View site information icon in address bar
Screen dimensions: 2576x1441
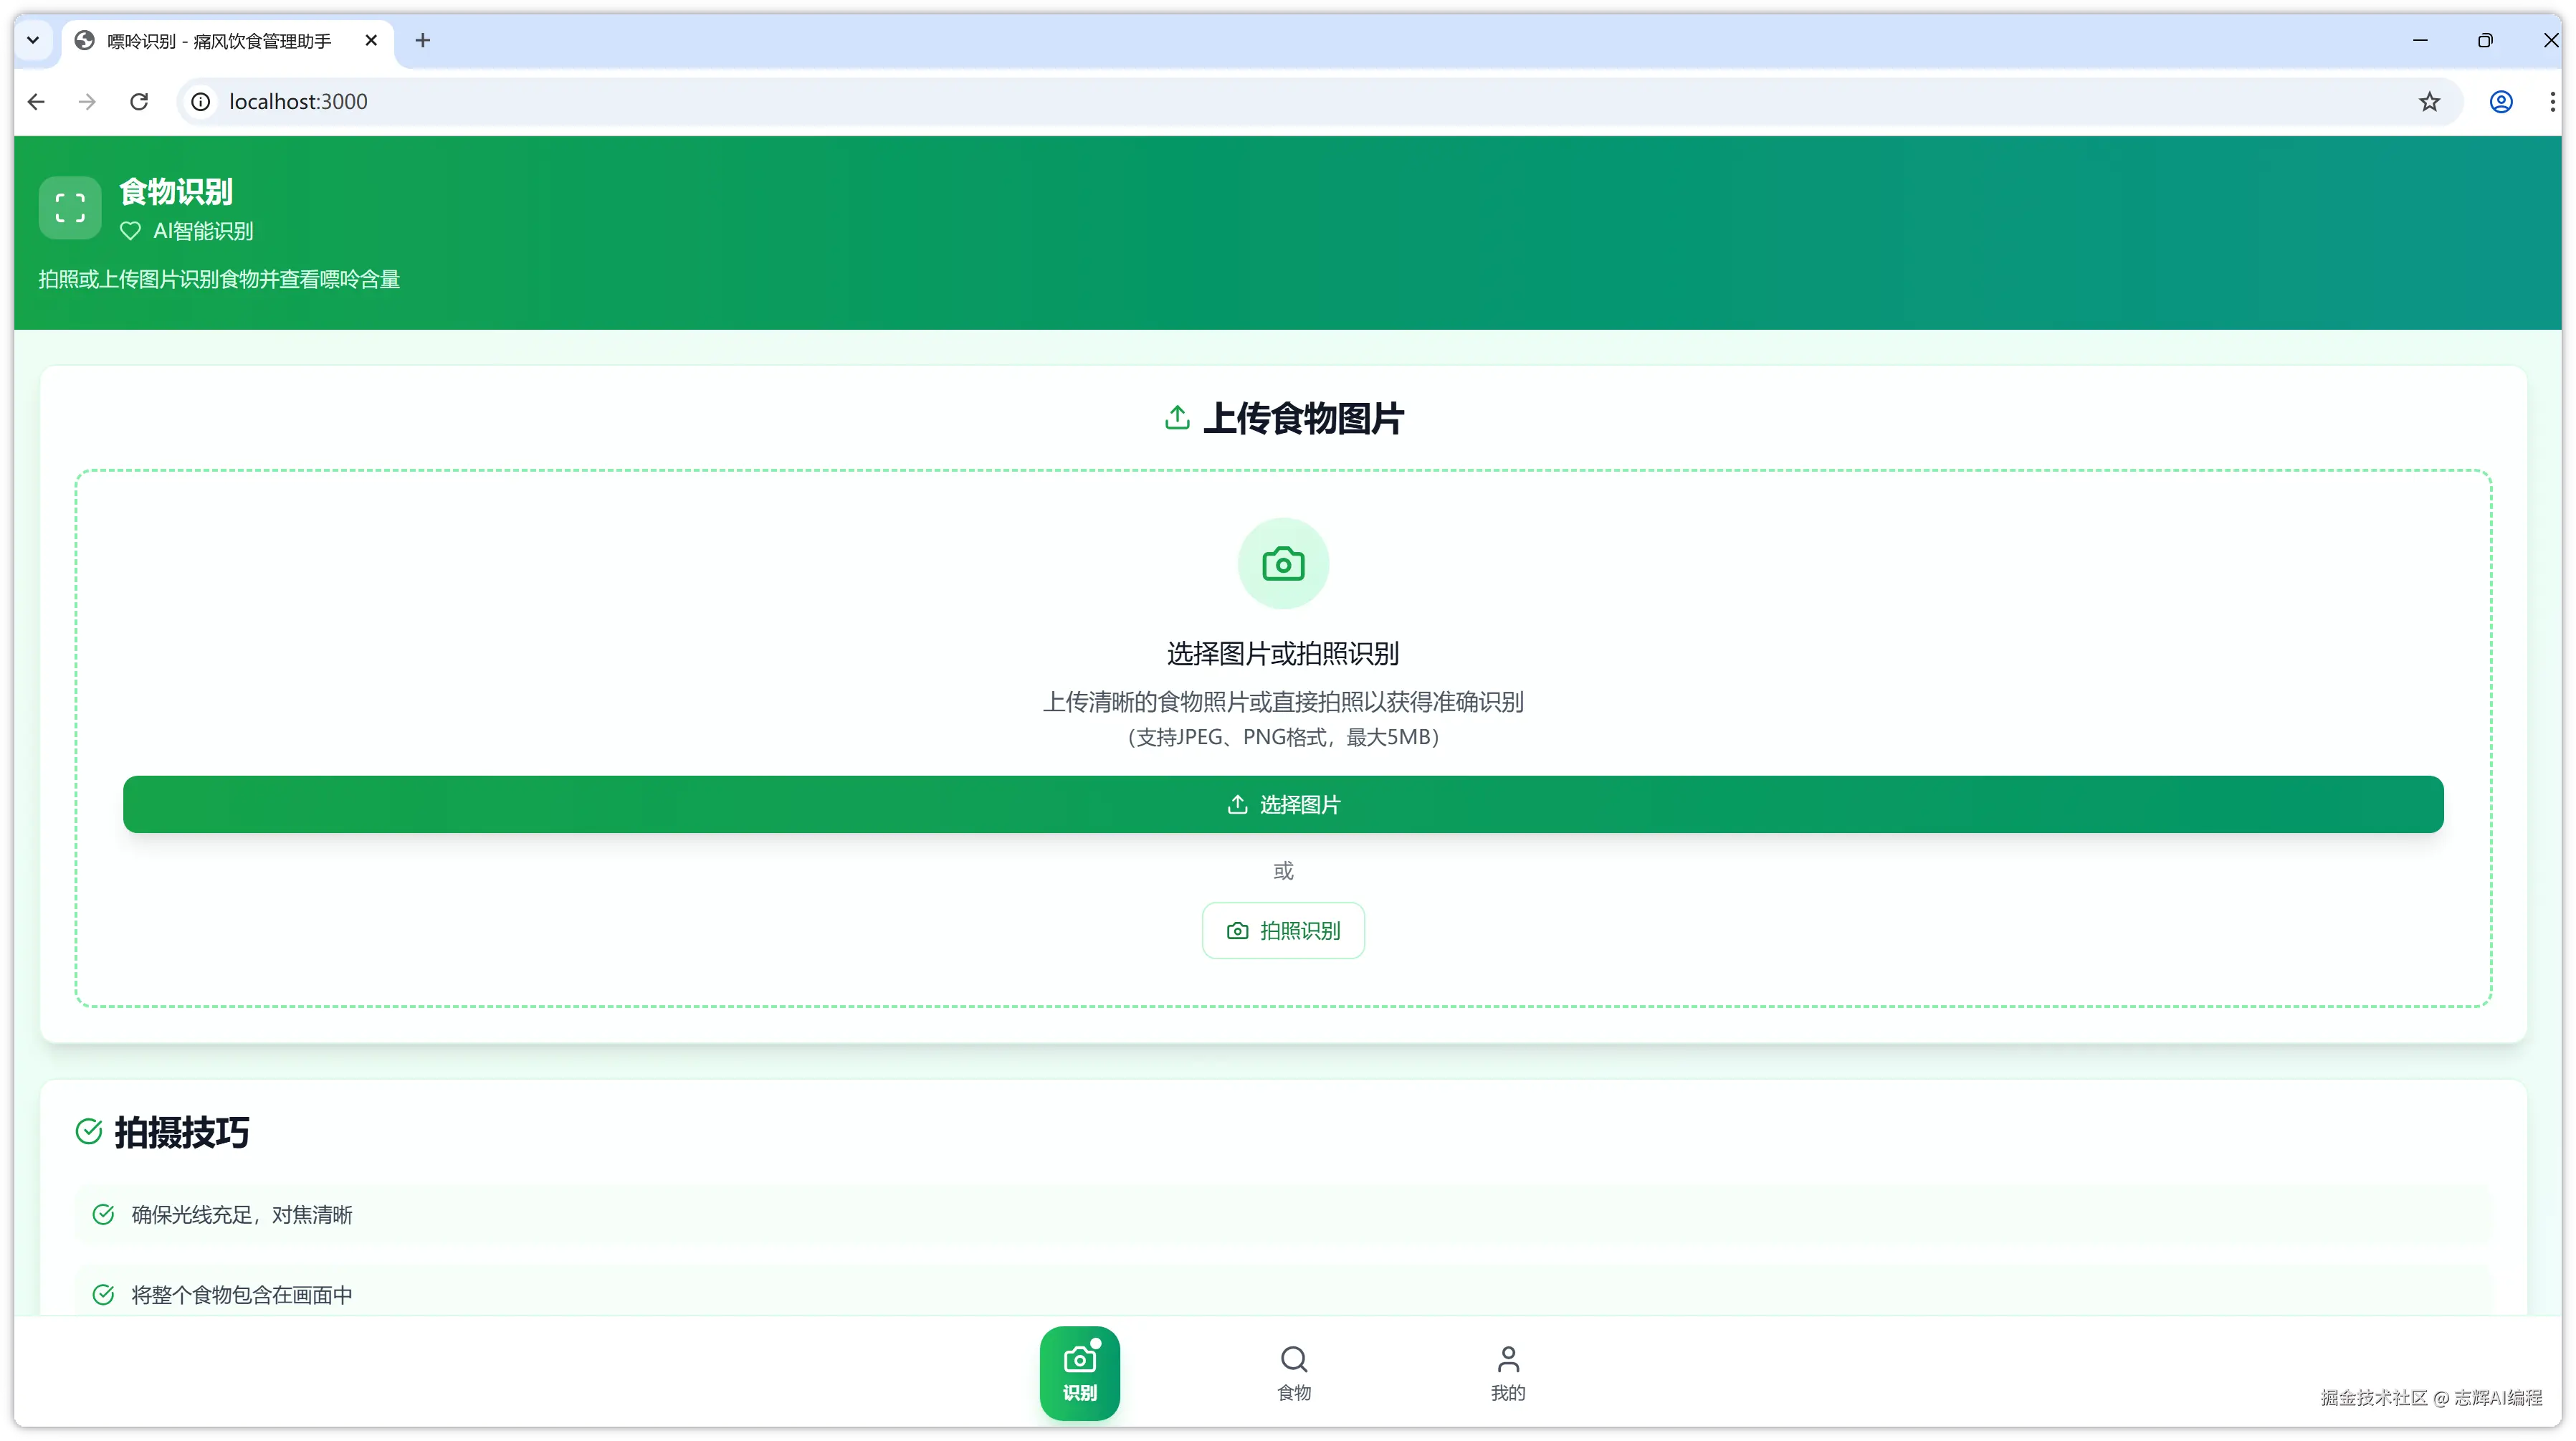[x=201, y=102]
